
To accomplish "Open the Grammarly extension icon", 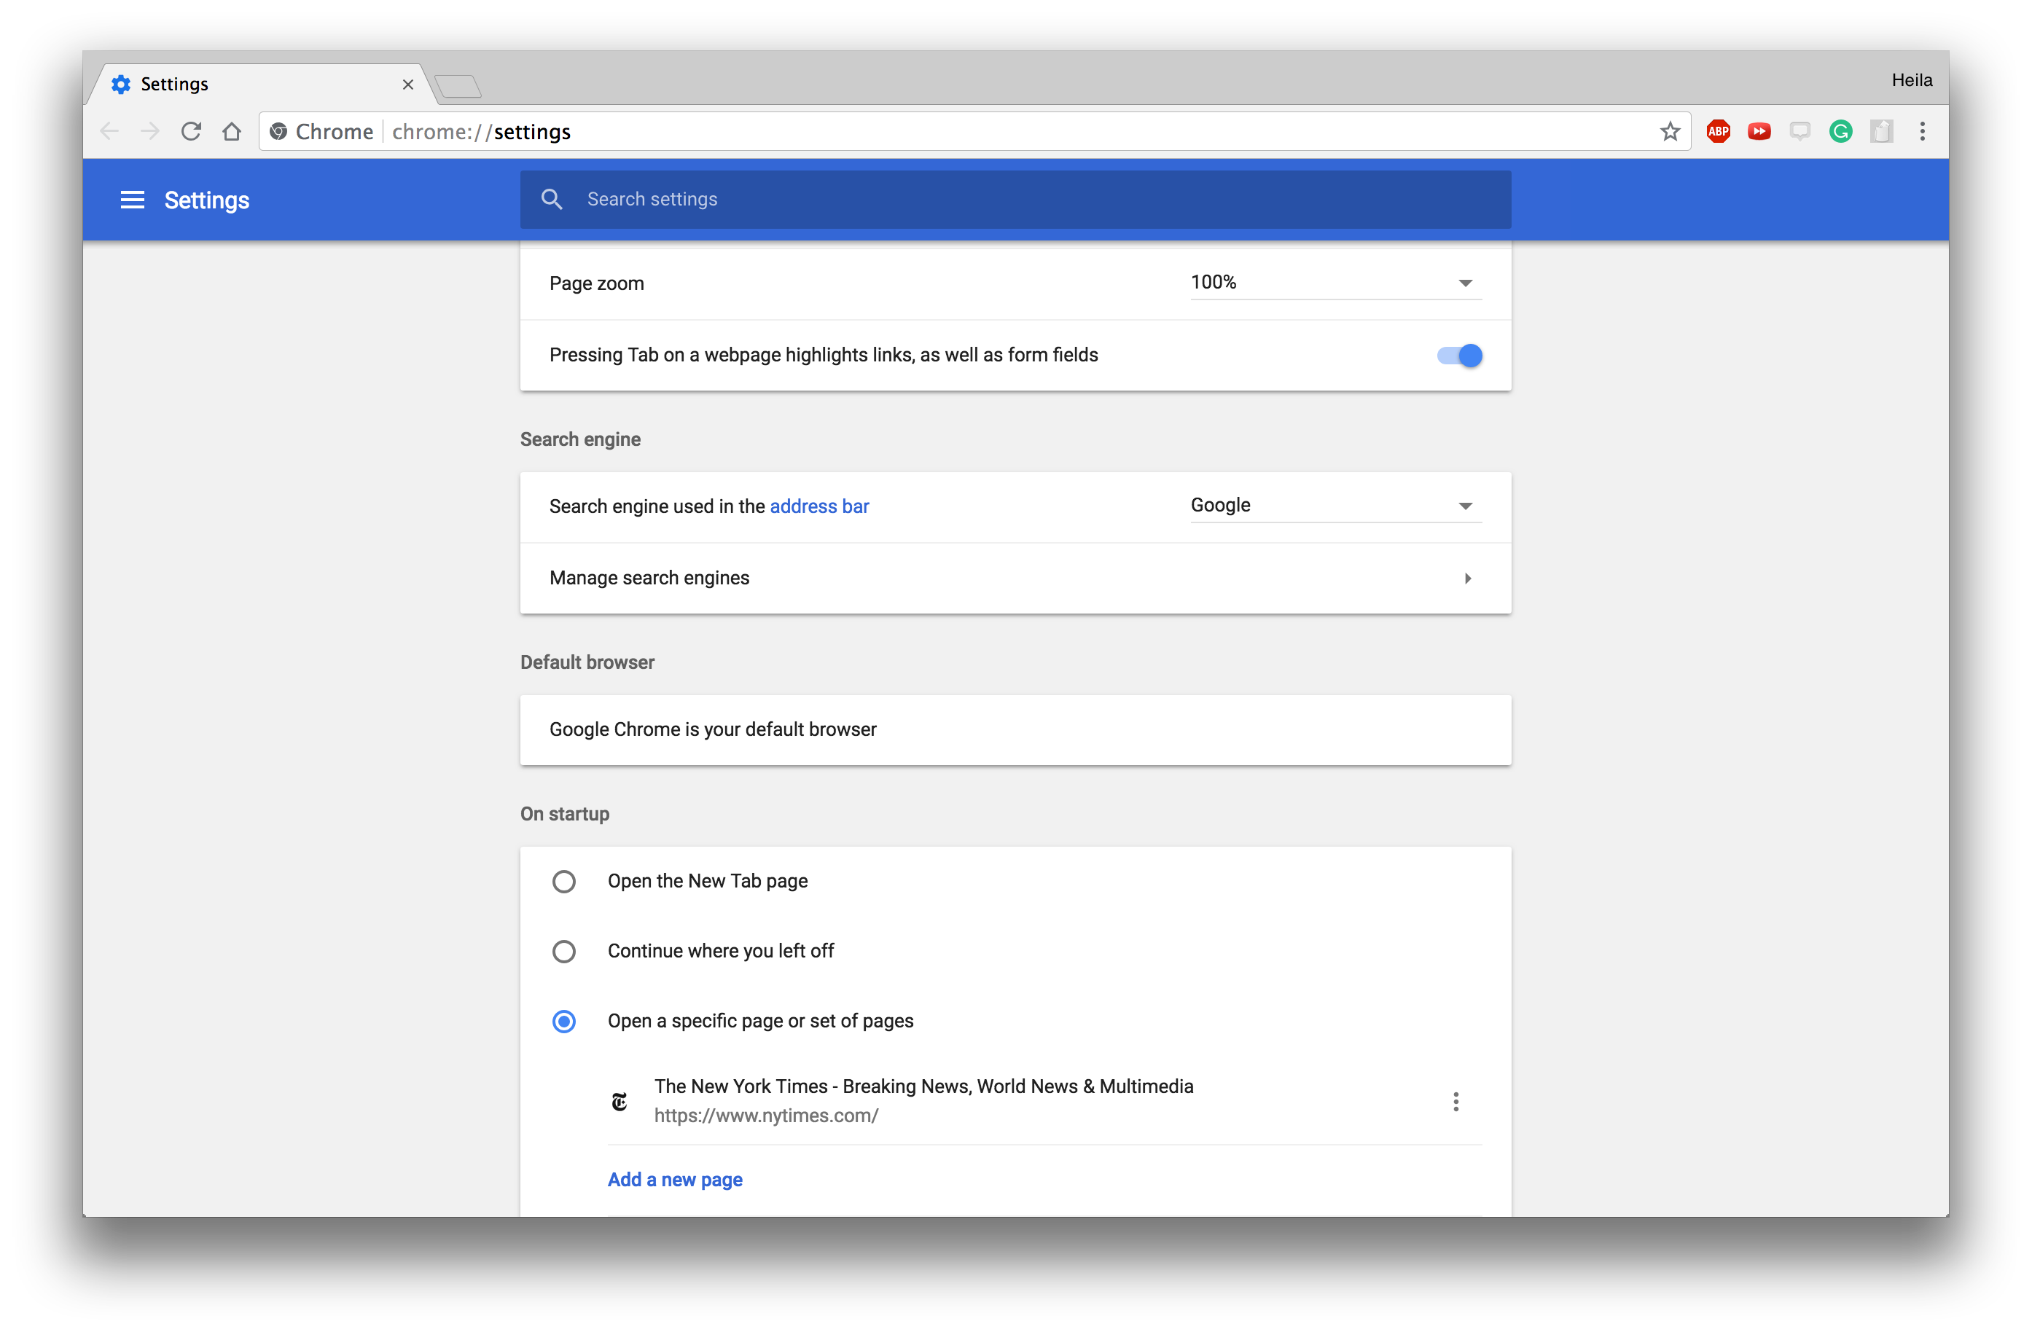I will [1841, 131].
